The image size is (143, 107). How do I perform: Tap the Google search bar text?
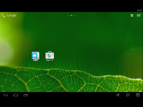[12, 15]
